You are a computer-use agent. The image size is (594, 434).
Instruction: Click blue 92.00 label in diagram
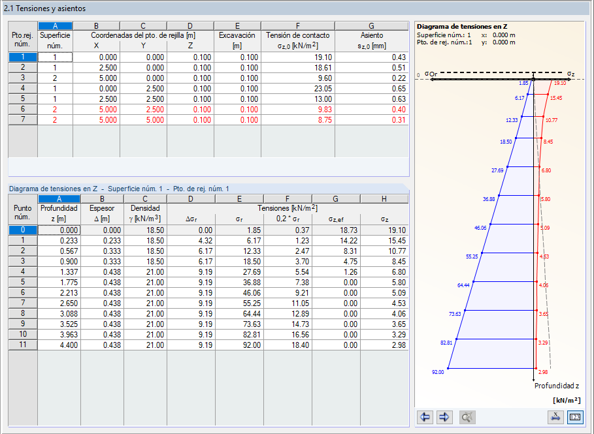point(438,372)
